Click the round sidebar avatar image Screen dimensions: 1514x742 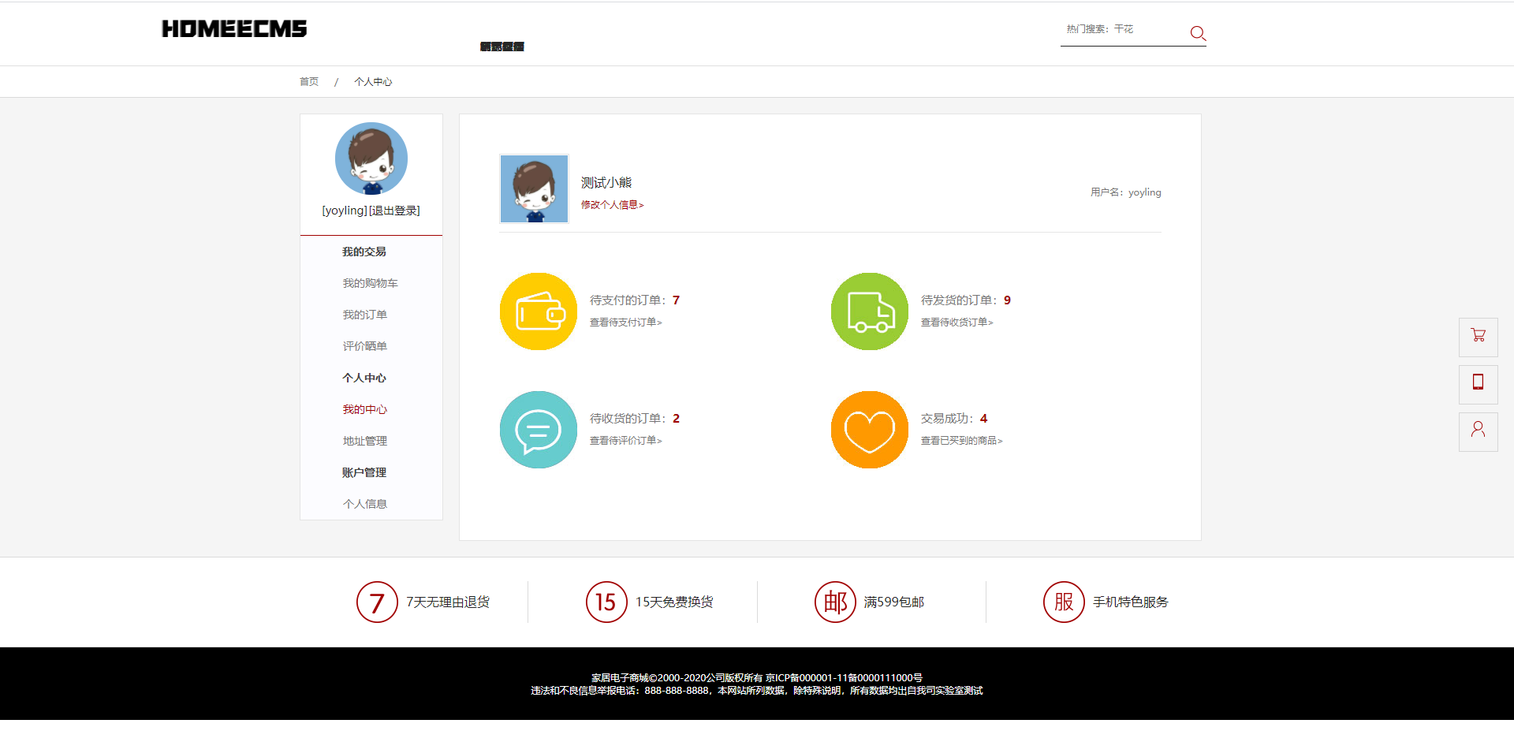click(x=371, y=158)
